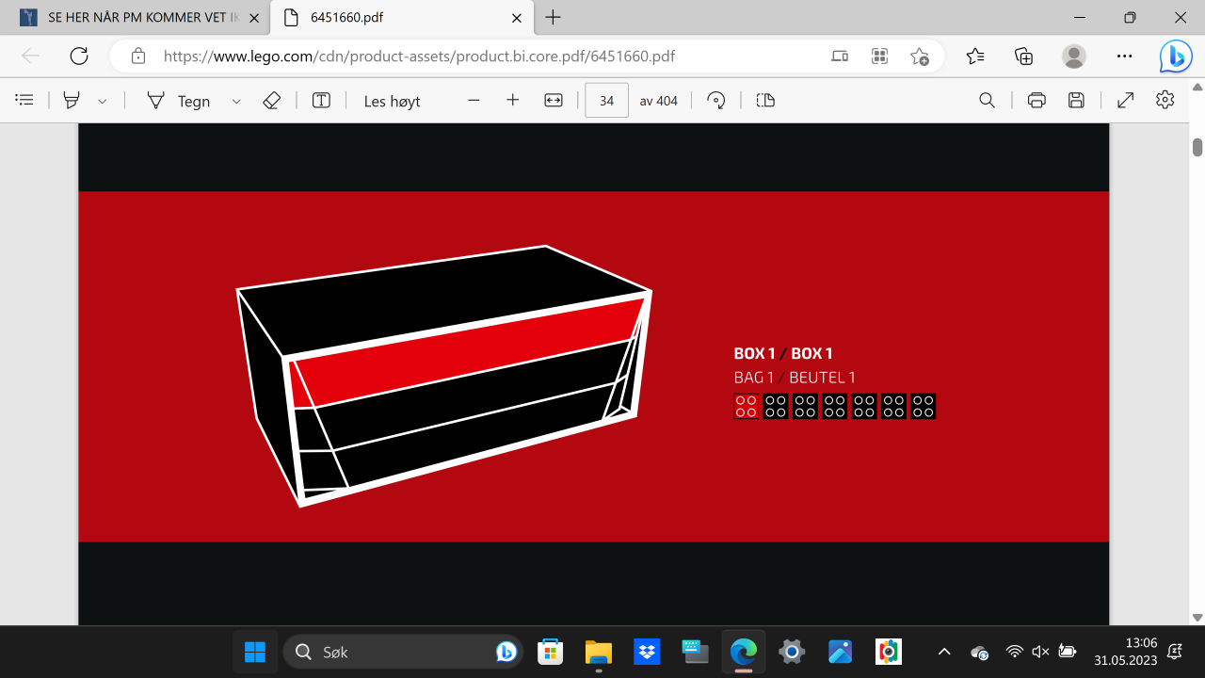Fit page to width
Image resolution: width=1205 pixels, height=678 pixels.
pyautogui.click(x=554, y=100)
